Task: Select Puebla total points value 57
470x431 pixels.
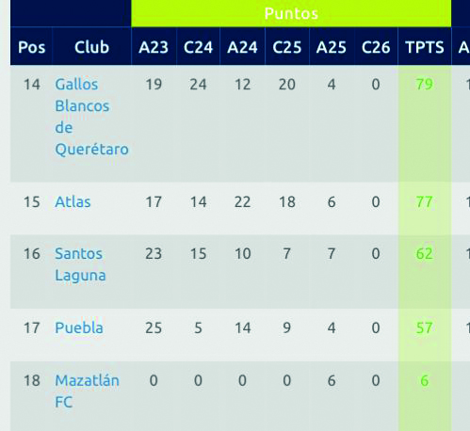Action: coord(425,327)
